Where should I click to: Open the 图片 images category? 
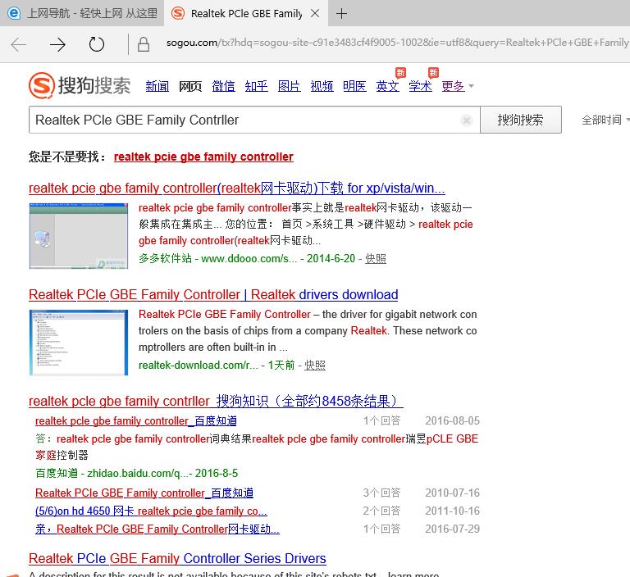(290, 86)
